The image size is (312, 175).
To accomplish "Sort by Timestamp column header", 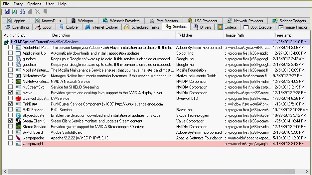I will click(x=291, y=35).
